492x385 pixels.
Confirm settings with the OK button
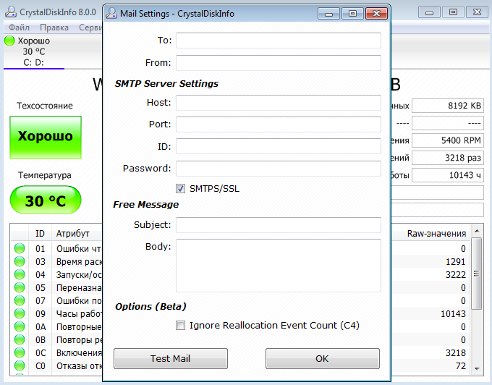(x=322, y=358)
